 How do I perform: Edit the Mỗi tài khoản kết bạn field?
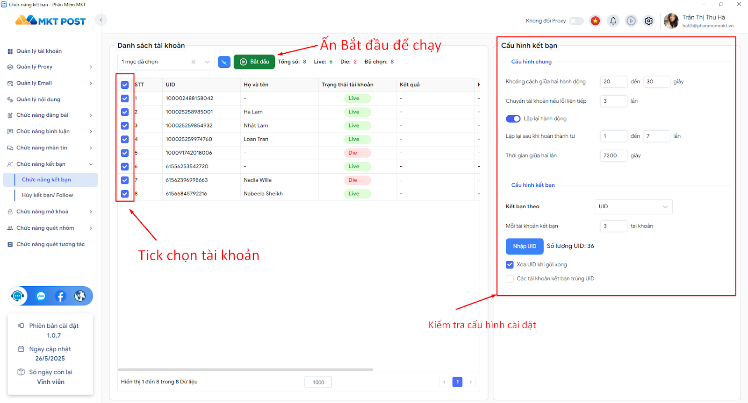click(613, 226)
